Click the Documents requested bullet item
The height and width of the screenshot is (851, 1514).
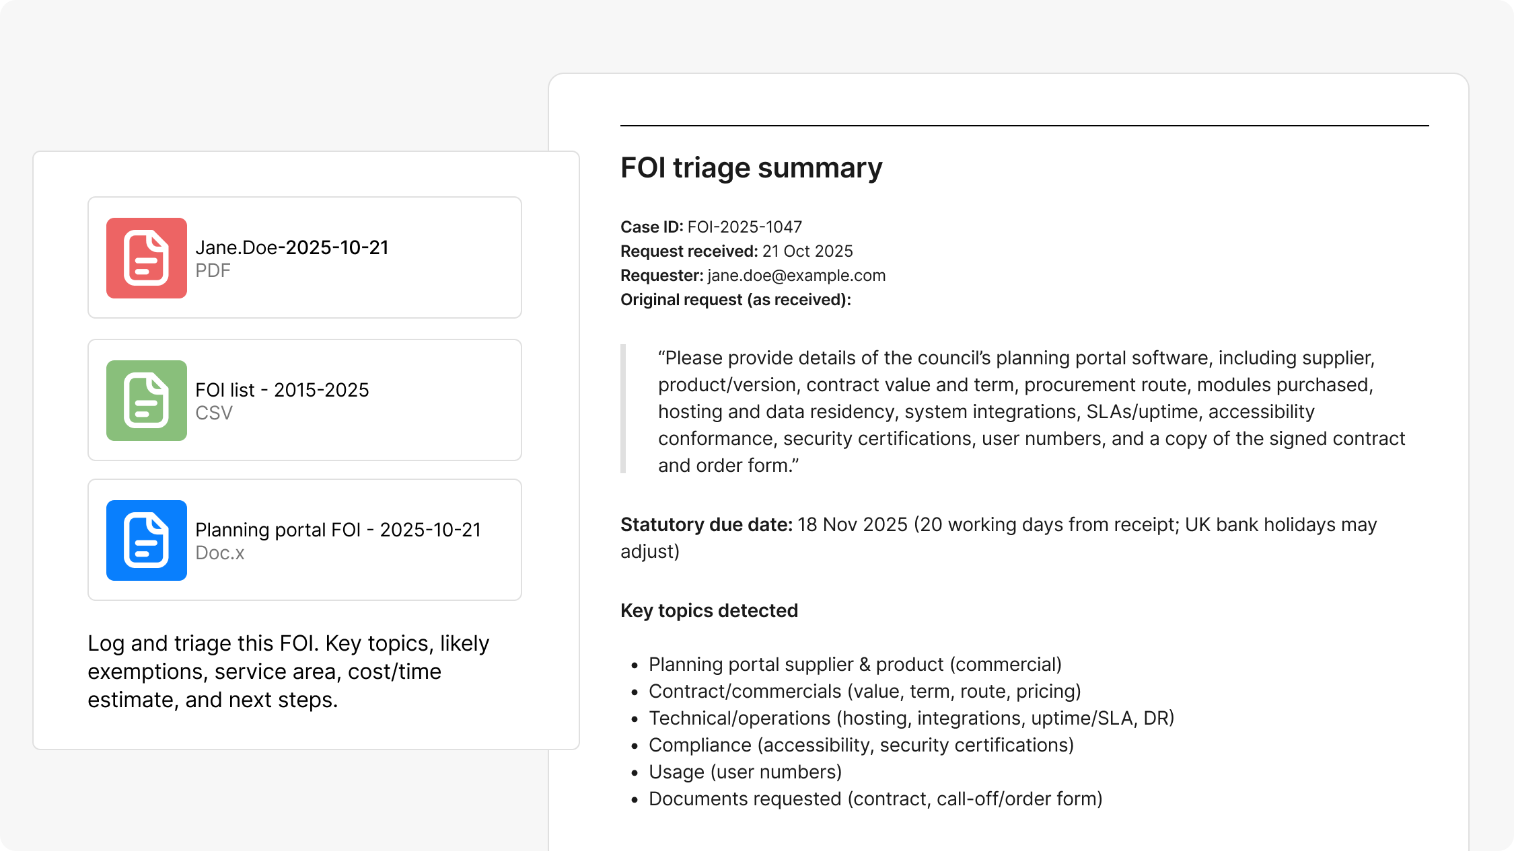click(875, 799)
